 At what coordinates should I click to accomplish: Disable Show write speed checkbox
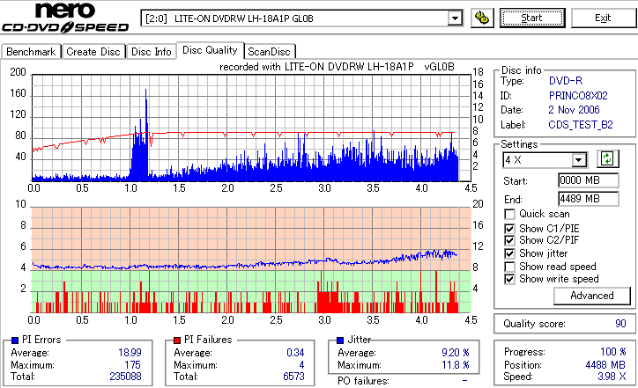point(509,279)
